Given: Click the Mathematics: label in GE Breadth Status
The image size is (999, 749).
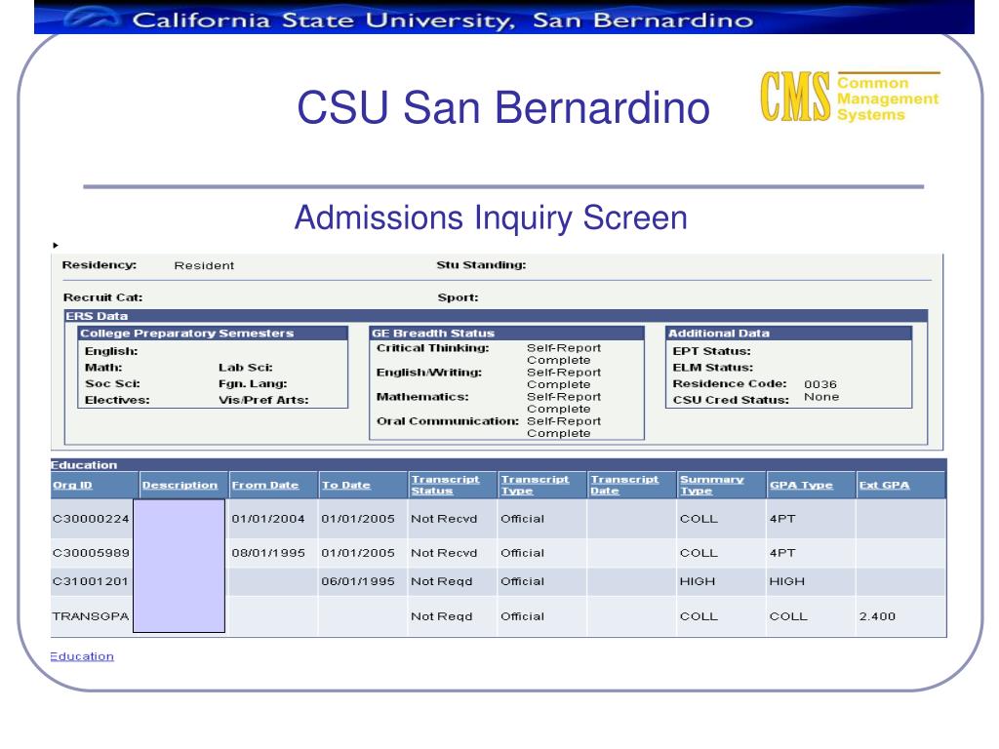Looking at the screenshot, I should [422, 397].
